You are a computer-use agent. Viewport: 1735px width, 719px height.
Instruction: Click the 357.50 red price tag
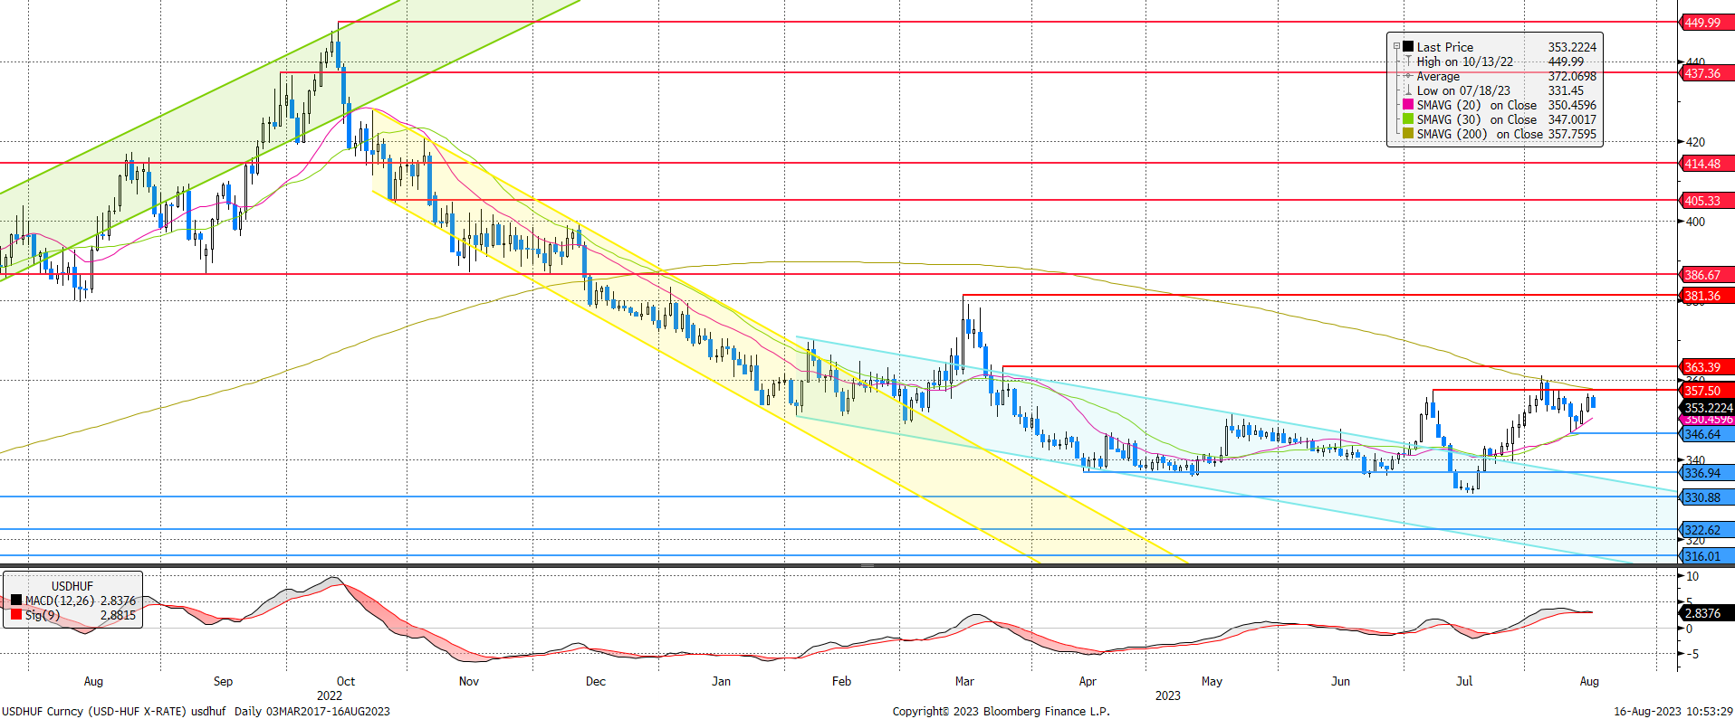1706,391
